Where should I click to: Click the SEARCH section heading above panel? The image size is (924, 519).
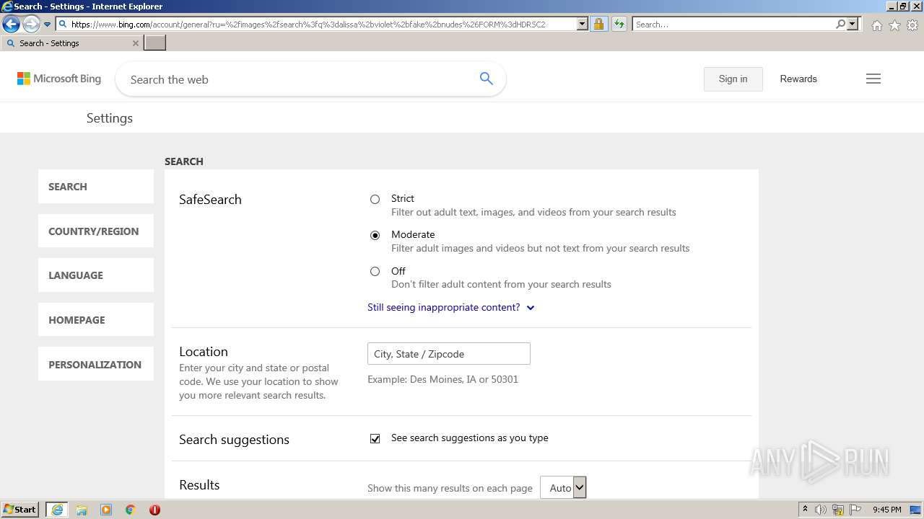(184, 161)
